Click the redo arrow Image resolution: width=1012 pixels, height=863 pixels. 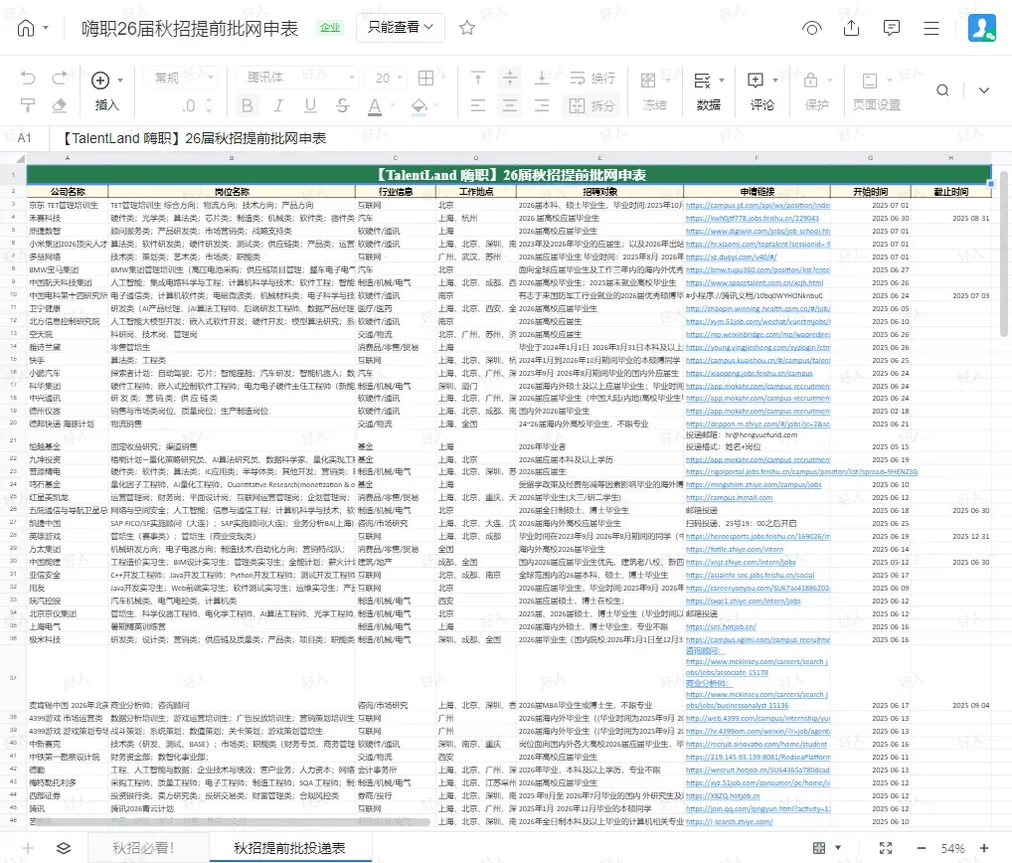(60, 79)
